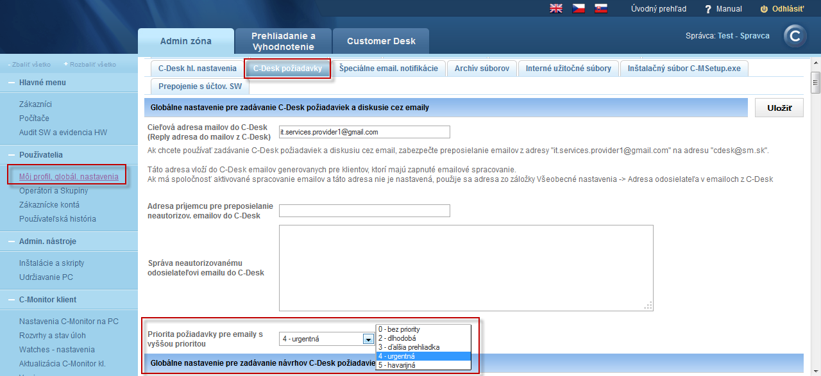Viewport: 821px width, 376px height.
Task: Open Úvodný prehľad link
Action: tap(659, 9)
